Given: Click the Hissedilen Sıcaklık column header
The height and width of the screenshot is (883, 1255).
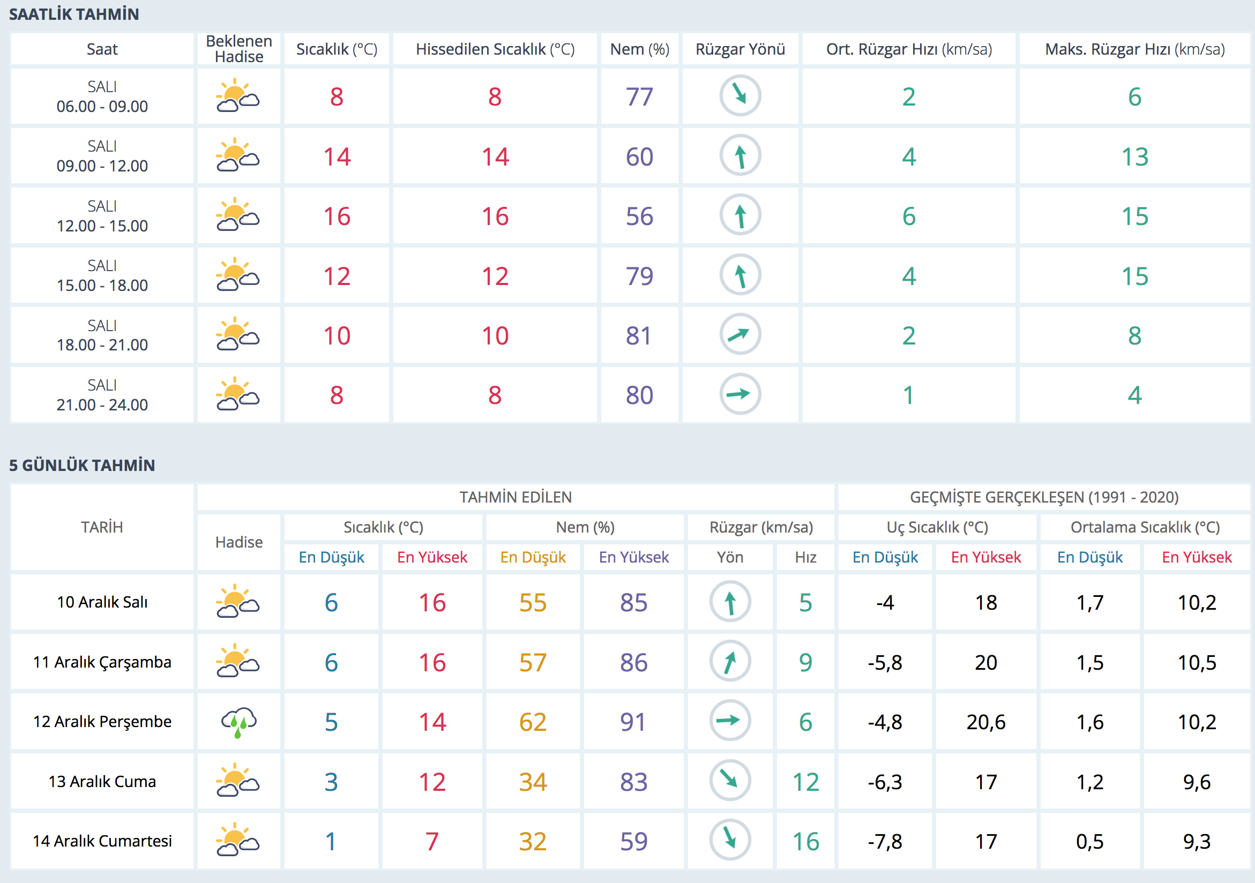Looking at the screenshot, I should (495, 49).
